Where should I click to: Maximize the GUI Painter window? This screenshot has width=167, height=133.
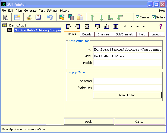pyautogui.click(x=156, y=4)
